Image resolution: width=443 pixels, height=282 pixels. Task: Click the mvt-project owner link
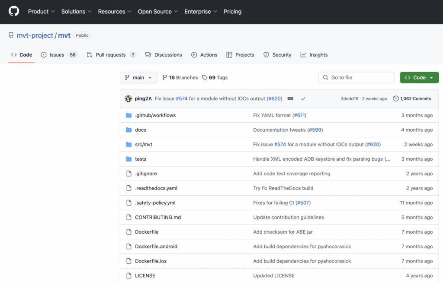tap(35, 35)
